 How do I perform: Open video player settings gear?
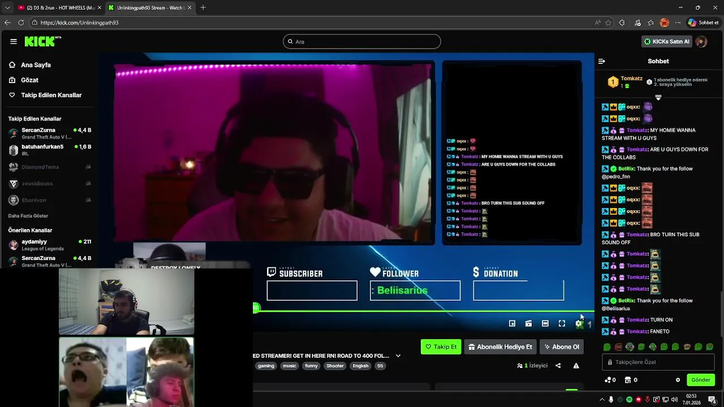579,323
